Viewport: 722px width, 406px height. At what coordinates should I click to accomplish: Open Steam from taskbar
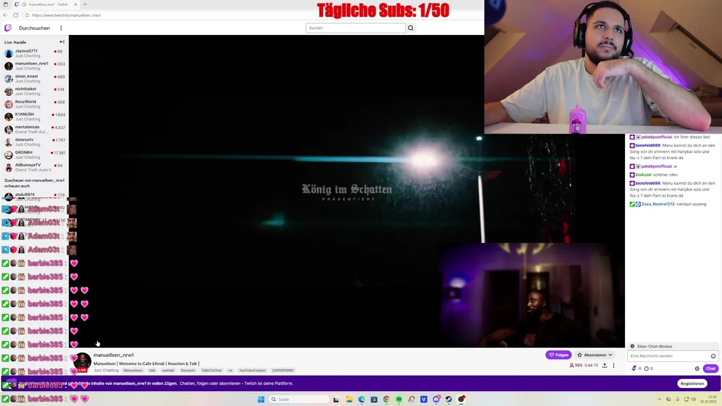click(449, 399)
